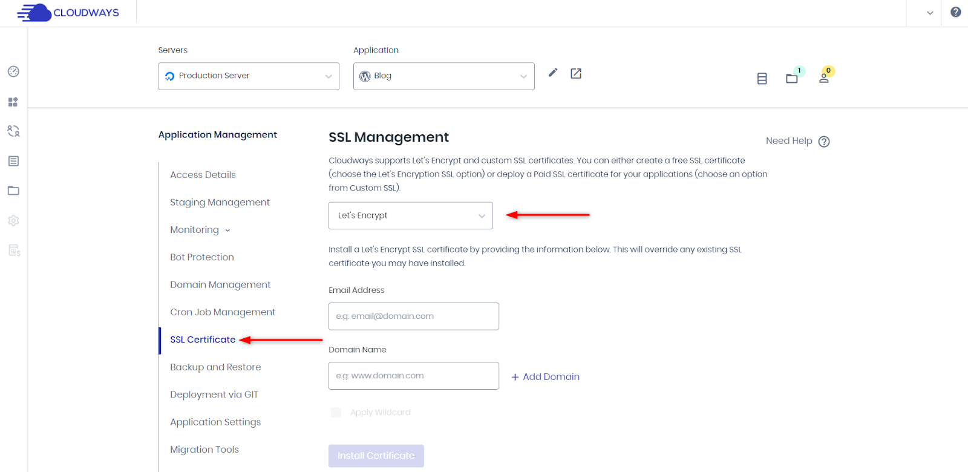Open Migration Tools
This screenshot has height=472, width=968.
(x=204, y=450)
